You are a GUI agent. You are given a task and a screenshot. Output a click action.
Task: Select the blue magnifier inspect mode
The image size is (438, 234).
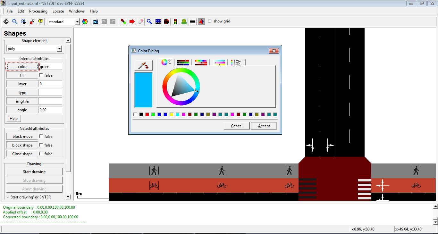click(149, 22)
